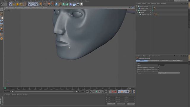Enable the axis mode L-shaped icon
The height and width of the screenshot is (107, 190).
tap(1, 34)
